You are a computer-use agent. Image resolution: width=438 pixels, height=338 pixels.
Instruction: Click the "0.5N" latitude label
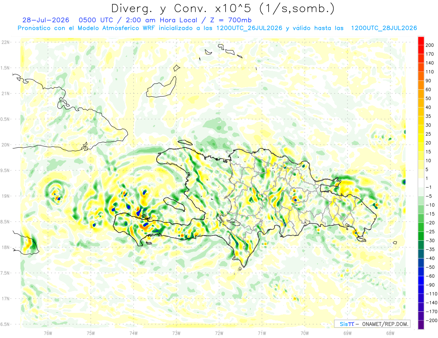point(5,119)
